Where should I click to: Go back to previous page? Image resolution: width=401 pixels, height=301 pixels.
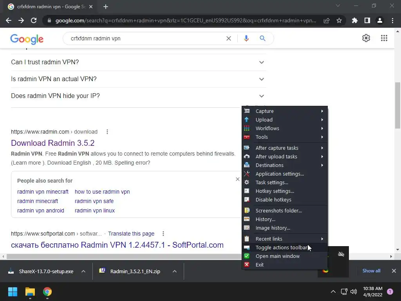point(9,20)
